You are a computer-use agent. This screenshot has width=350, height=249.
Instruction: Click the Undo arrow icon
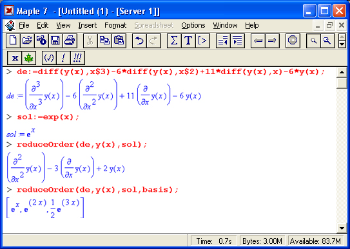coord(139,41)
